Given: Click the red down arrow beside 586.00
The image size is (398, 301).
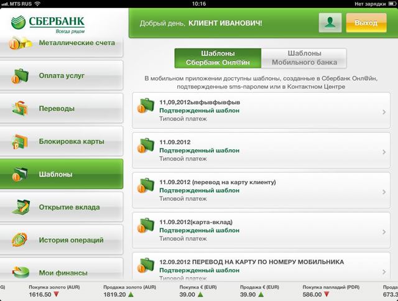Looking at the screenshot, I should point(326,295).
